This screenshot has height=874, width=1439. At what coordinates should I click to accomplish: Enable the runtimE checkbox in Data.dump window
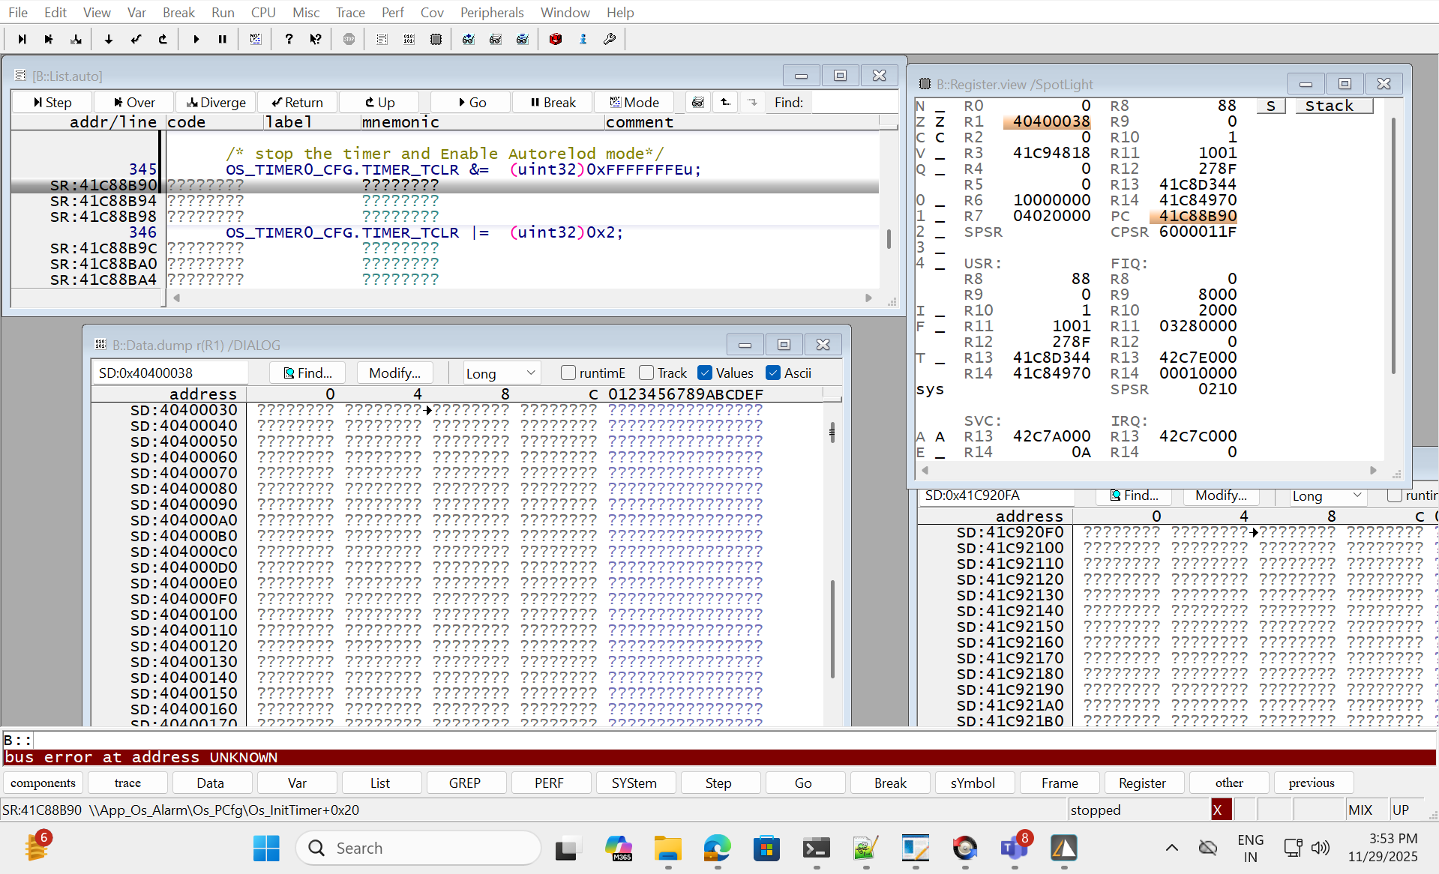pyautogui.click(x=568, y=373)
